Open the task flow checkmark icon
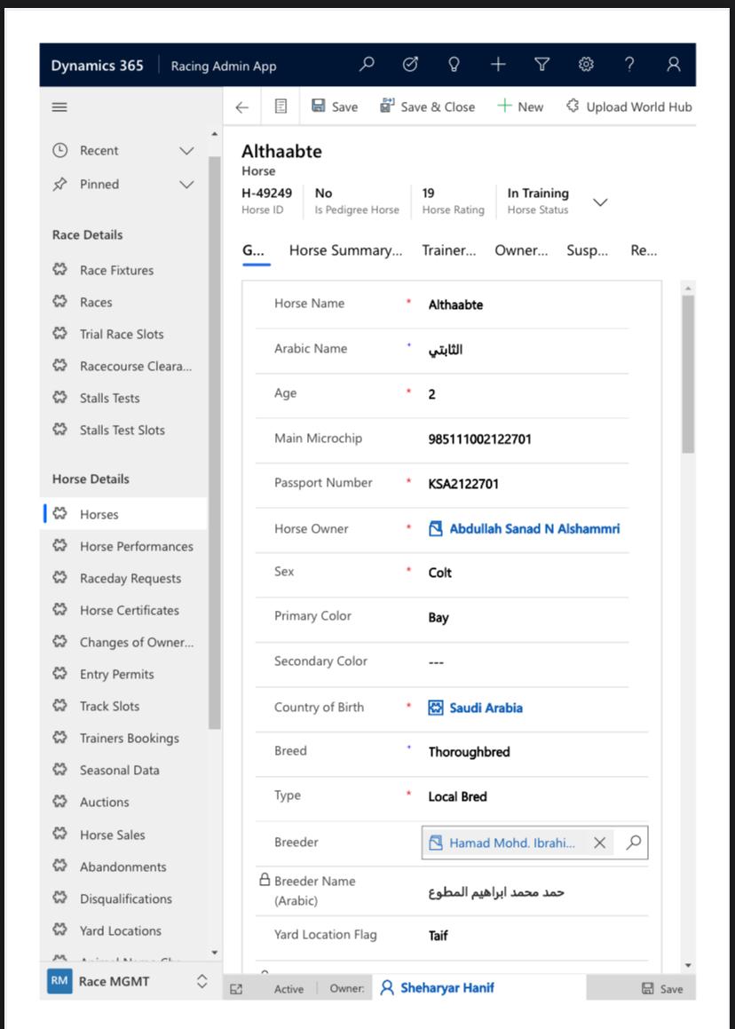 (410, 65)
